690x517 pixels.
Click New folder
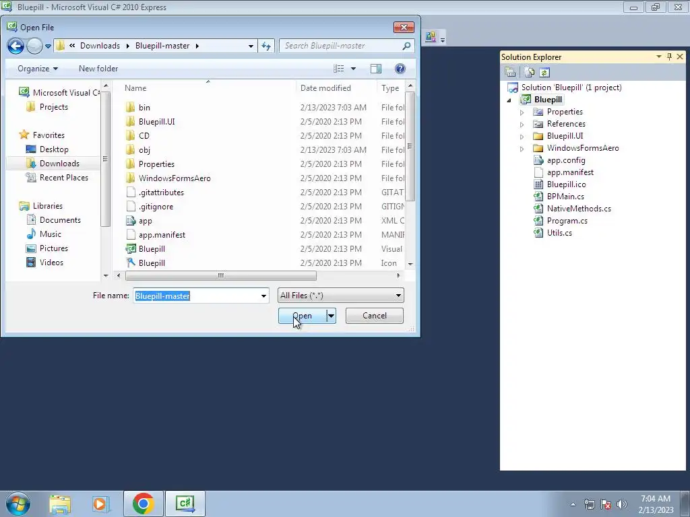point(98,69)
